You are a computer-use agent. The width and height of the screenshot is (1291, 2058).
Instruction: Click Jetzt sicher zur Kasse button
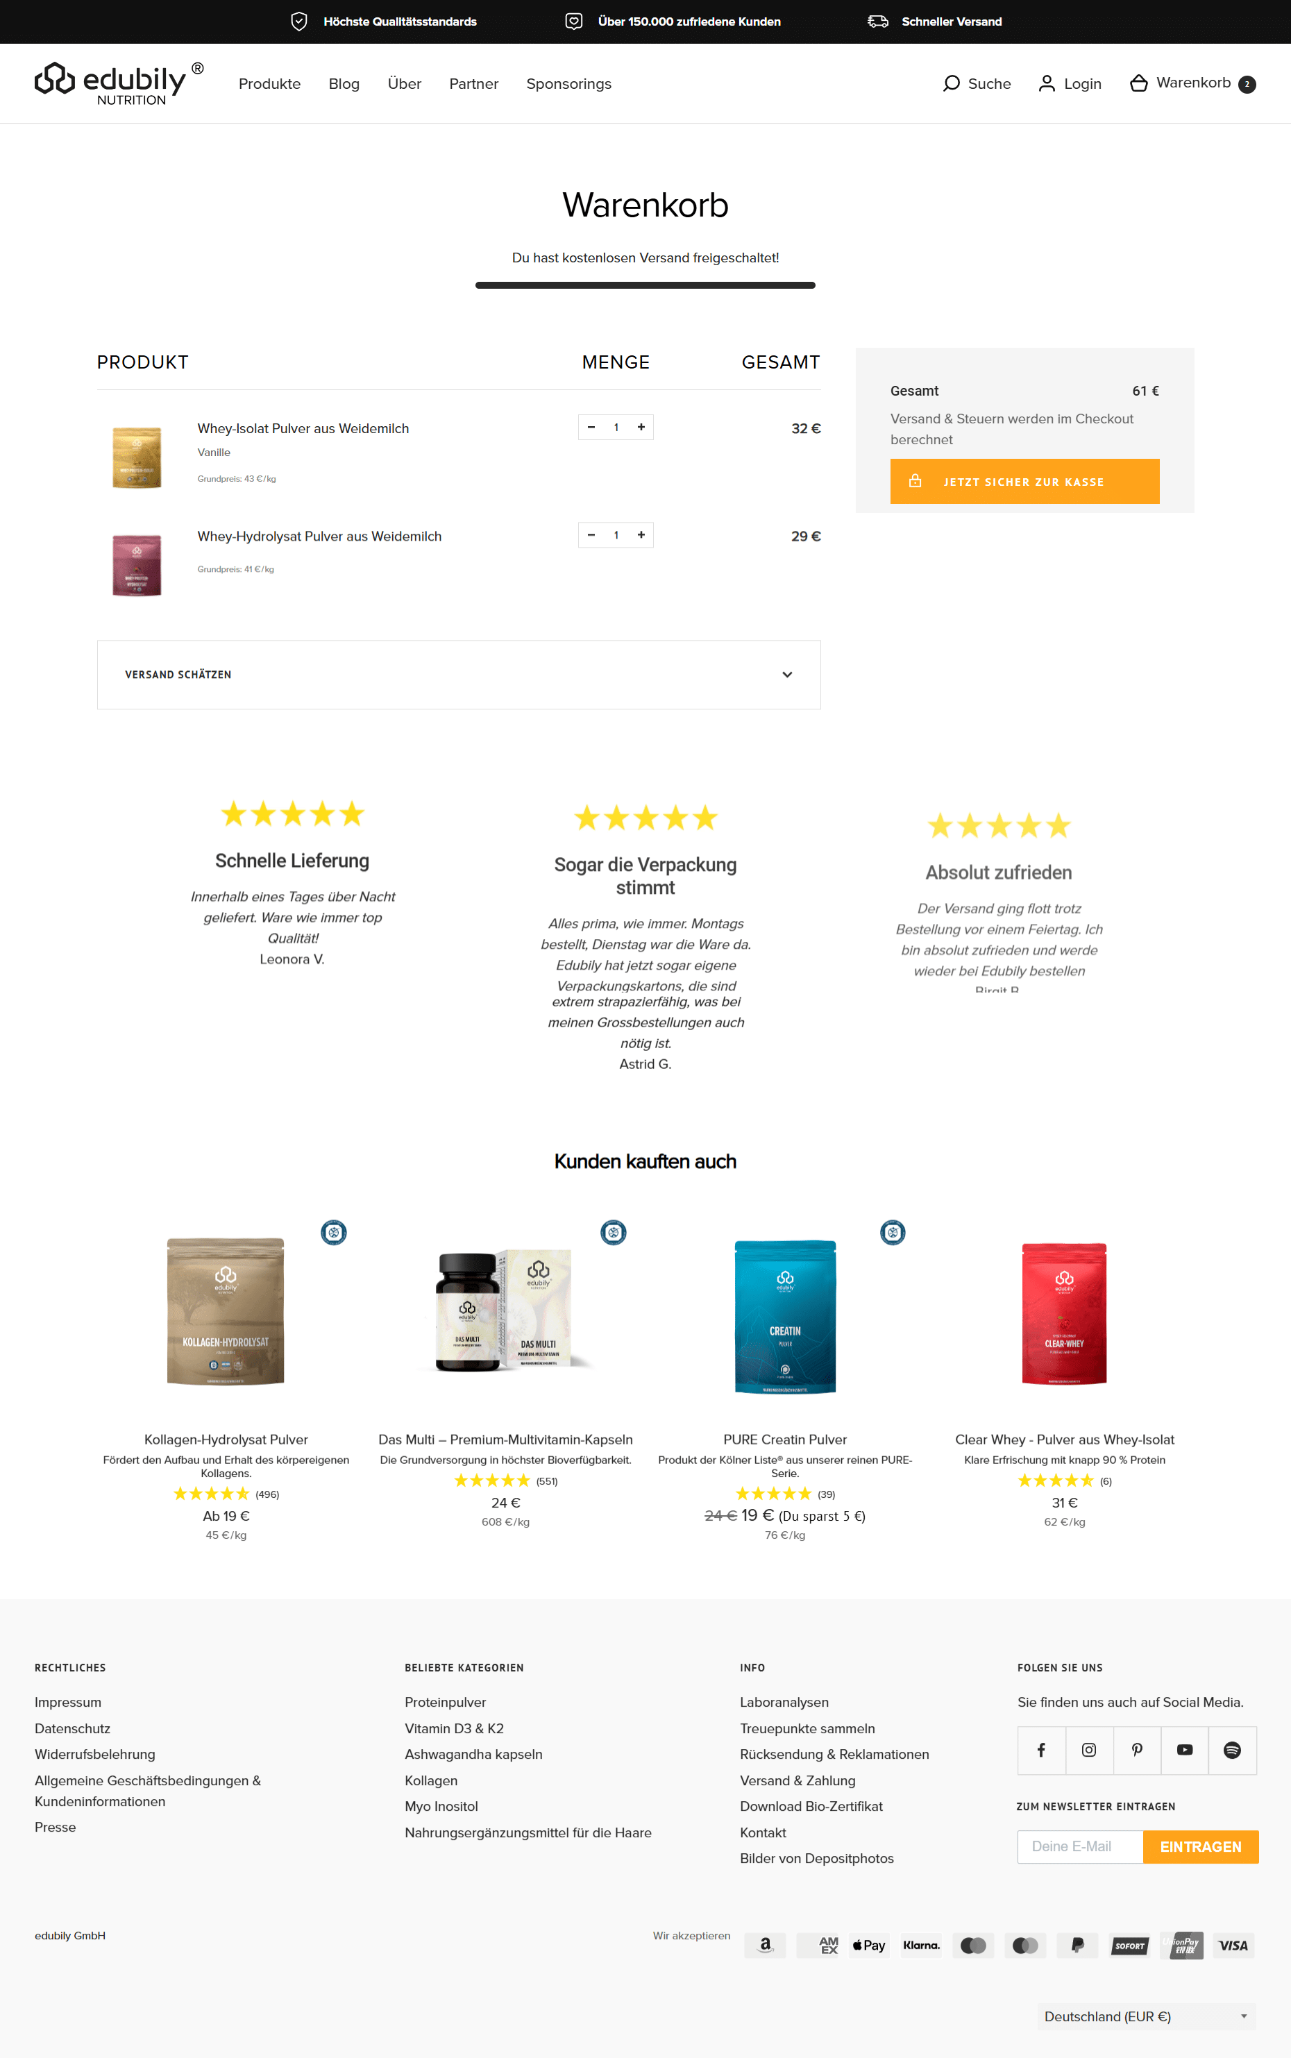coord(1024,482)
